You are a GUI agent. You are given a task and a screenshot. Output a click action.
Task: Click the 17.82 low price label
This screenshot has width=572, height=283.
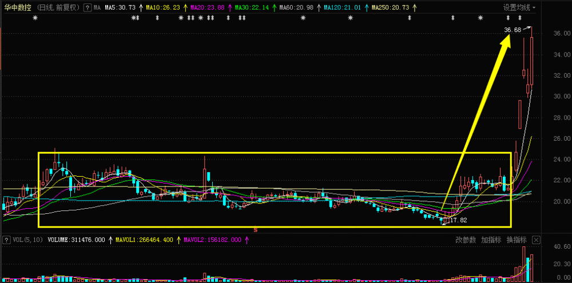[459, 220]
